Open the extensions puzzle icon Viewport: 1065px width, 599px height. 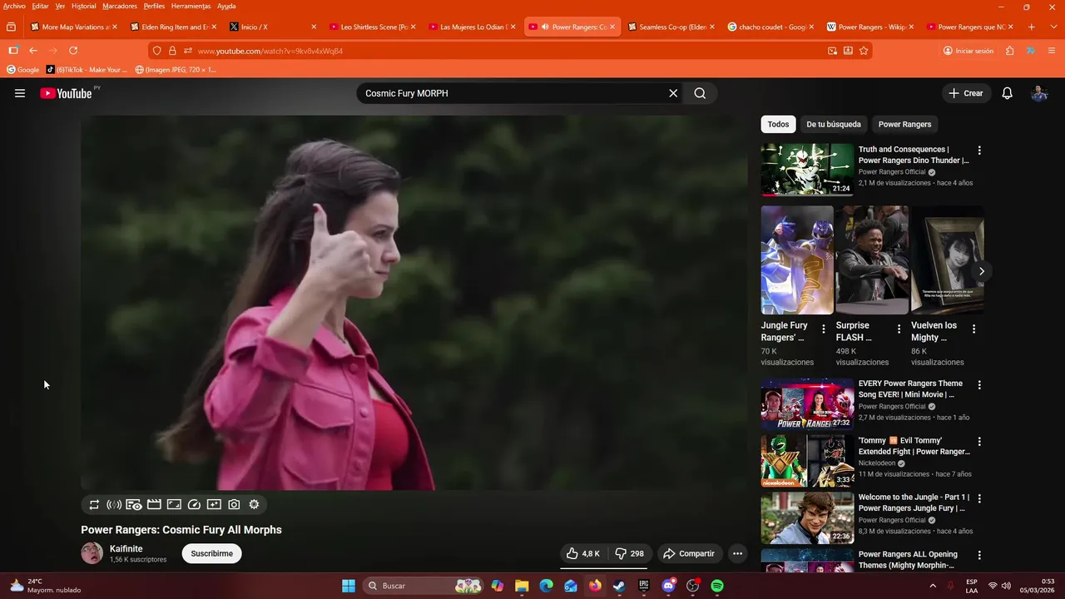point(1009,51)
